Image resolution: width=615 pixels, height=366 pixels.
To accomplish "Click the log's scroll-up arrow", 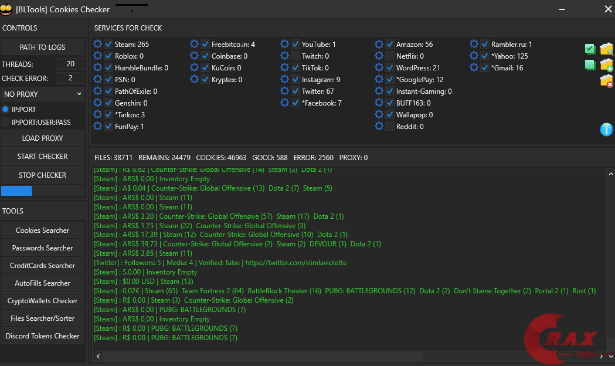I will [611, 174].
